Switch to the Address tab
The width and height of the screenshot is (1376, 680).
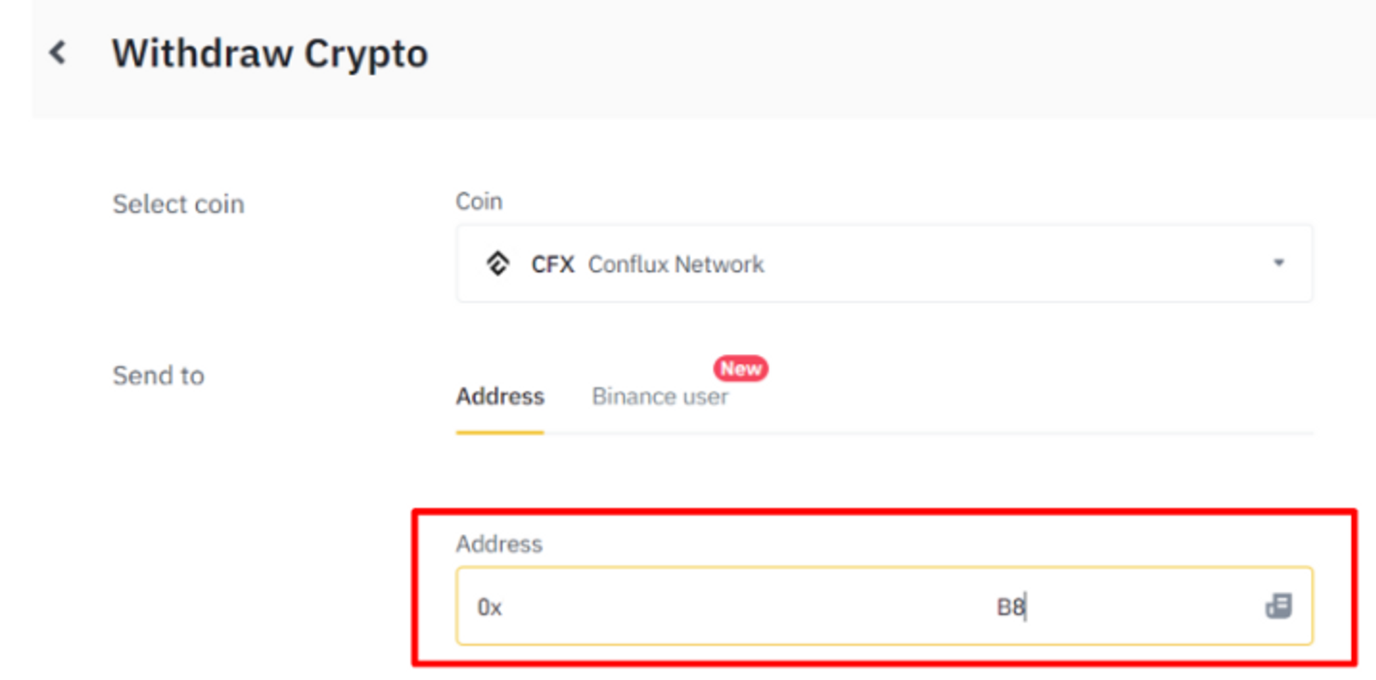click(500, 397)
